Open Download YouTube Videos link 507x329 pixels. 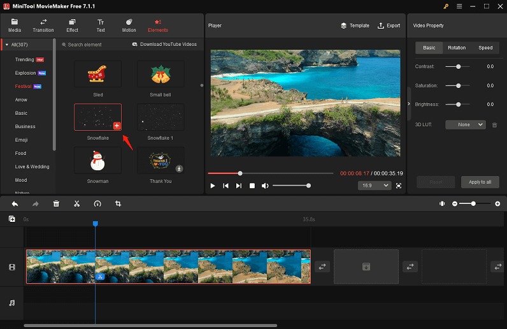pos(164,45)
